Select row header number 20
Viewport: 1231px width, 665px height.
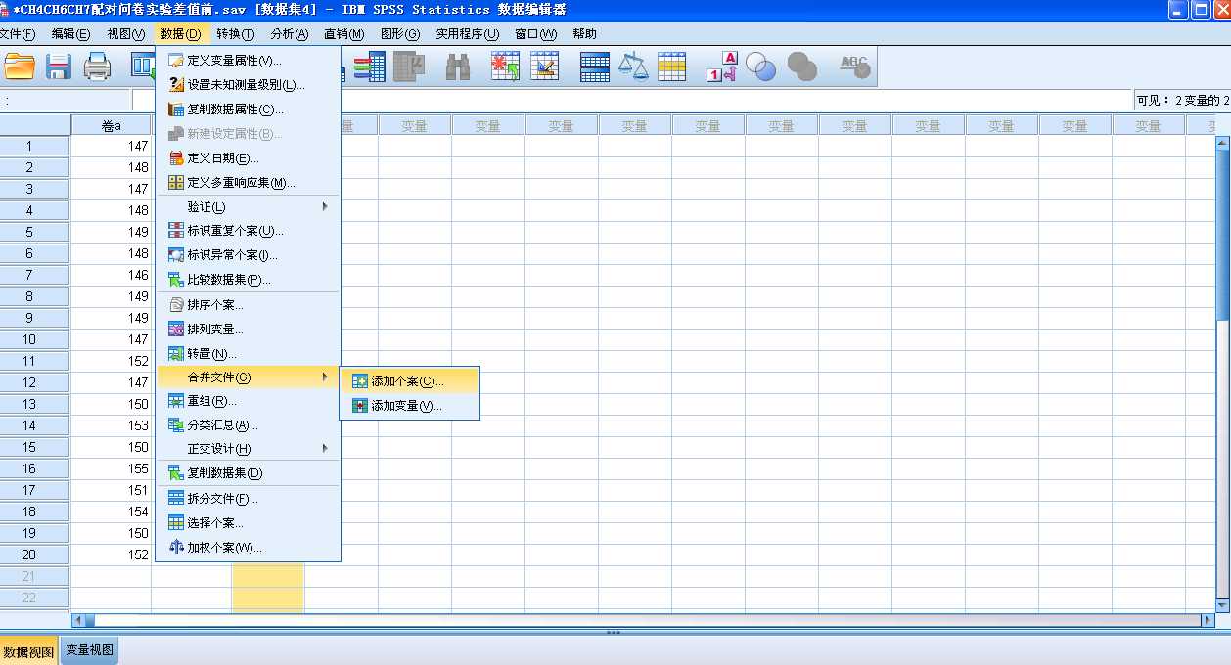coord(29,554)
